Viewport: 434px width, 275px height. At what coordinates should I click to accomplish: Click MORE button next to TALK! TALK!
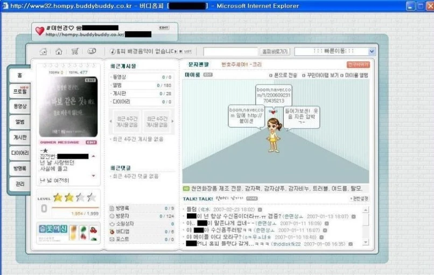pyautogui.click(x=252, y=199)
